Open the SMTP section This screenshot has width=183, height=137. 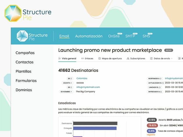click(x=130, y=36)
